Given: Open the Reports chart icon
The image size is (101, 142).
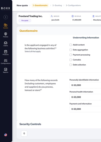Looking at the screenshot, I should pos(6,69).
